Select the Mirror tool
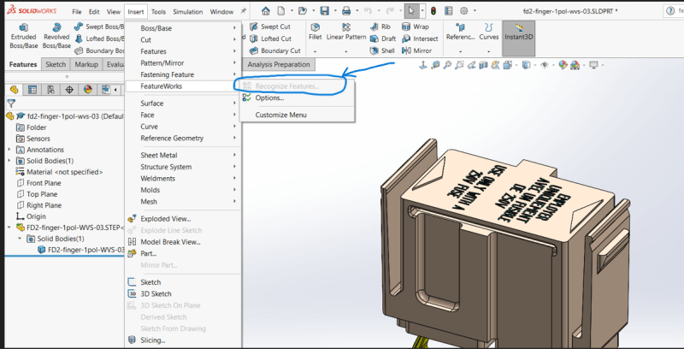Screen dimensions: 684x349 416,50
